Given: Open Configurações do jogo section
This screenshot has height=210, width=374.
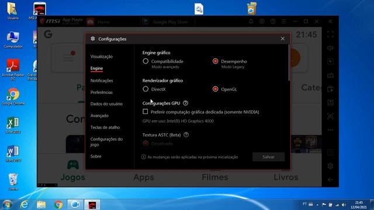Looking at the screenshot, I should tap(106, 142).
